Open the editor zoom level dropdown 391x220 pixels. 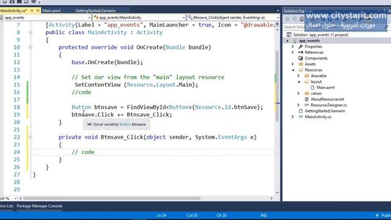tap(15, 199)
